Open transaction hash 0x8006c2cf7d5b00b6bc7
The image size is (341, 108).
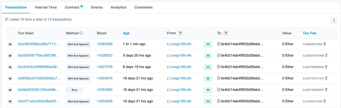(x=39, y=78)
